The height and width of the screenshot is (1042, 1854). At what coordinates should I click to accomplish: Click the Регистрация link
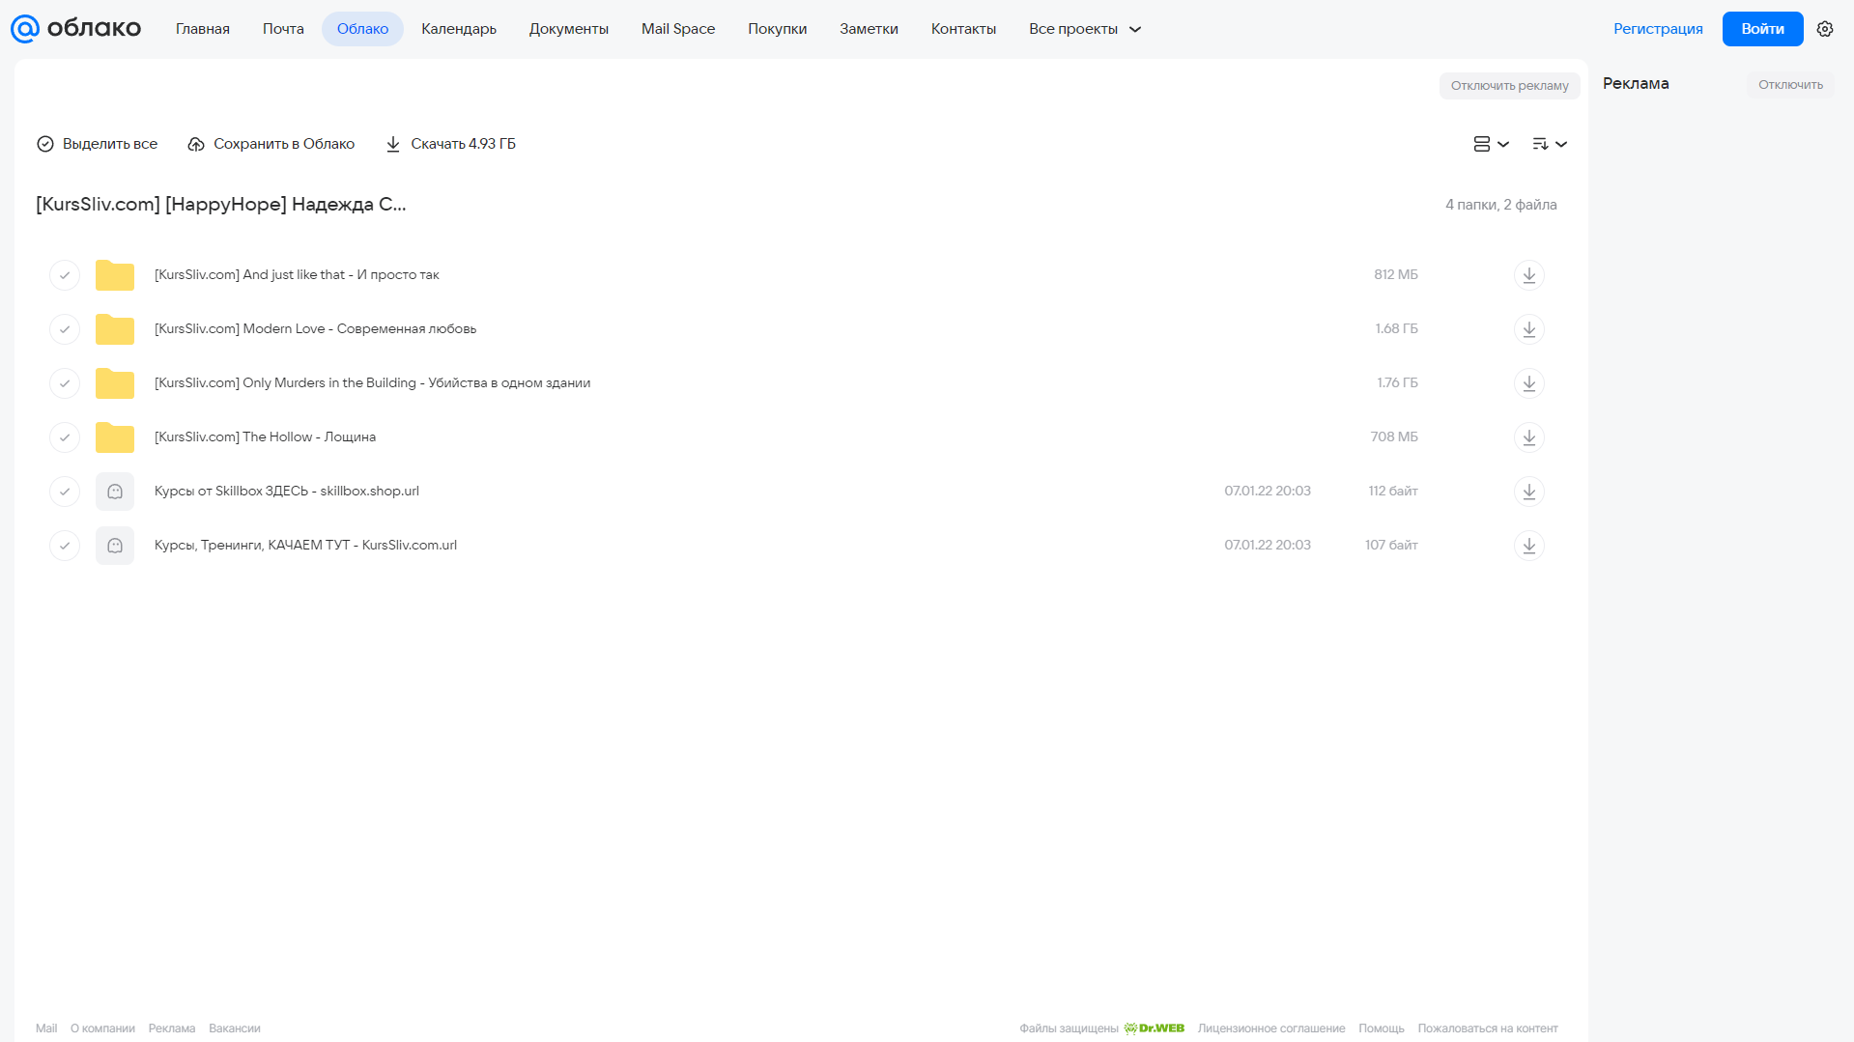pos(1658,29)
